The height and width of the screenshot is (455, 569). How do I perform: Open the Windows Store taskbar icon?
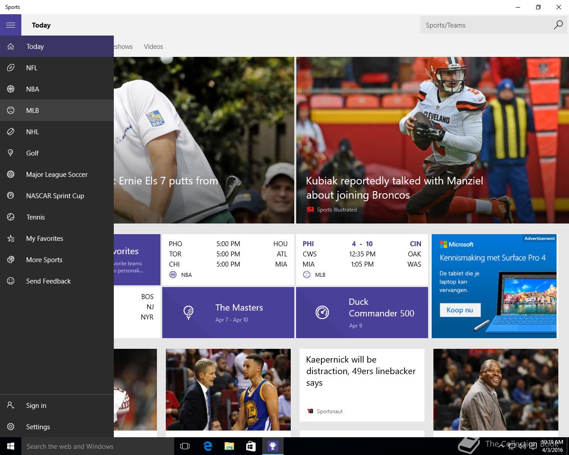pyautogui.click(x=251, y=446)
